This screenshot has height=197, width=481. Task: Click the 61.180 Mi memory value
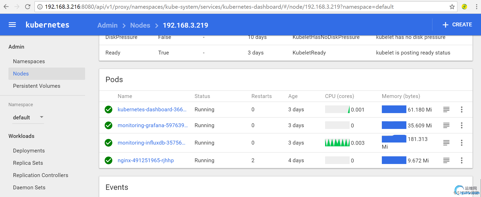tap(420, 110)
